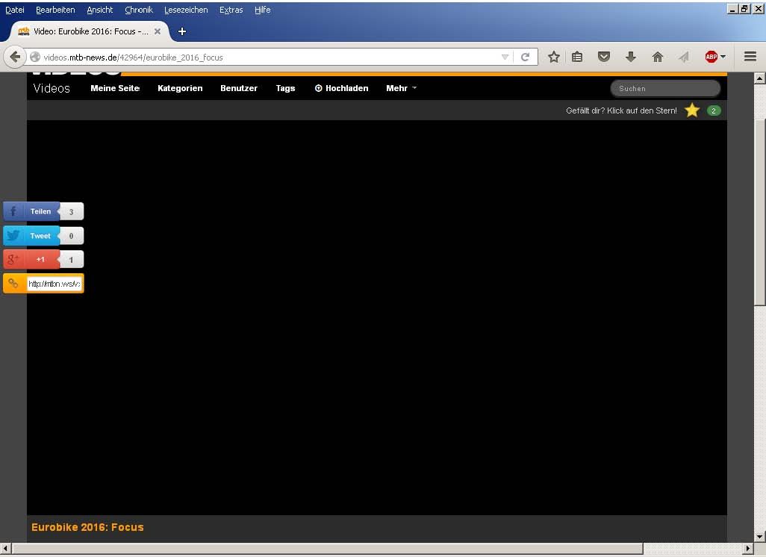Open the Datei menu

pos(15,10)
